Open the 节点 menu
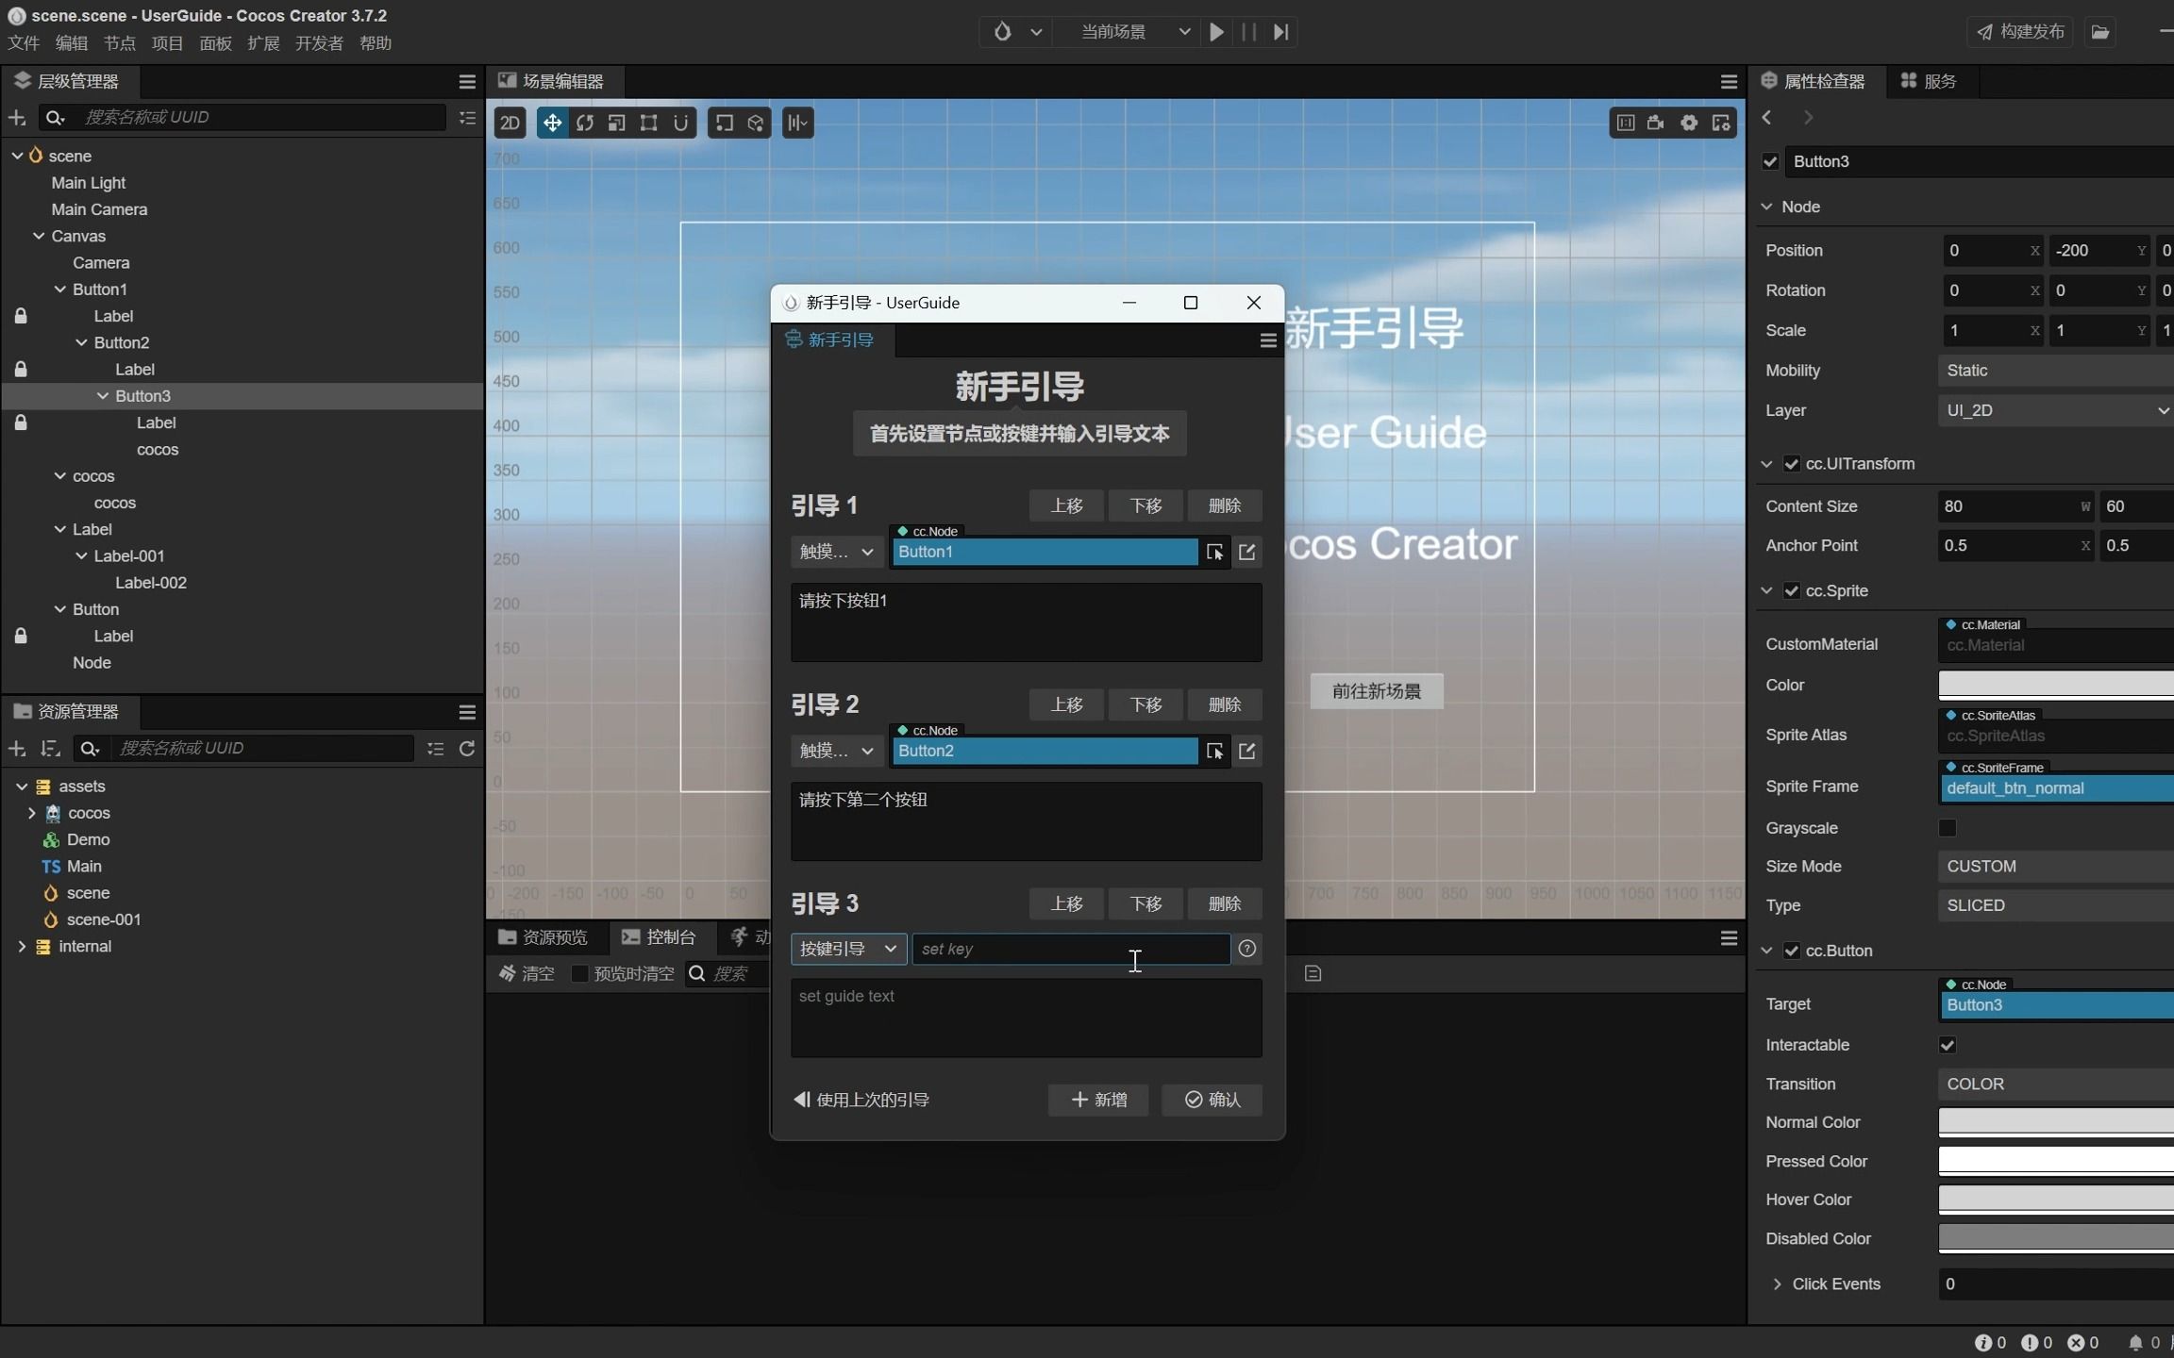2174x1358 pixels. [x=120, y=43]
